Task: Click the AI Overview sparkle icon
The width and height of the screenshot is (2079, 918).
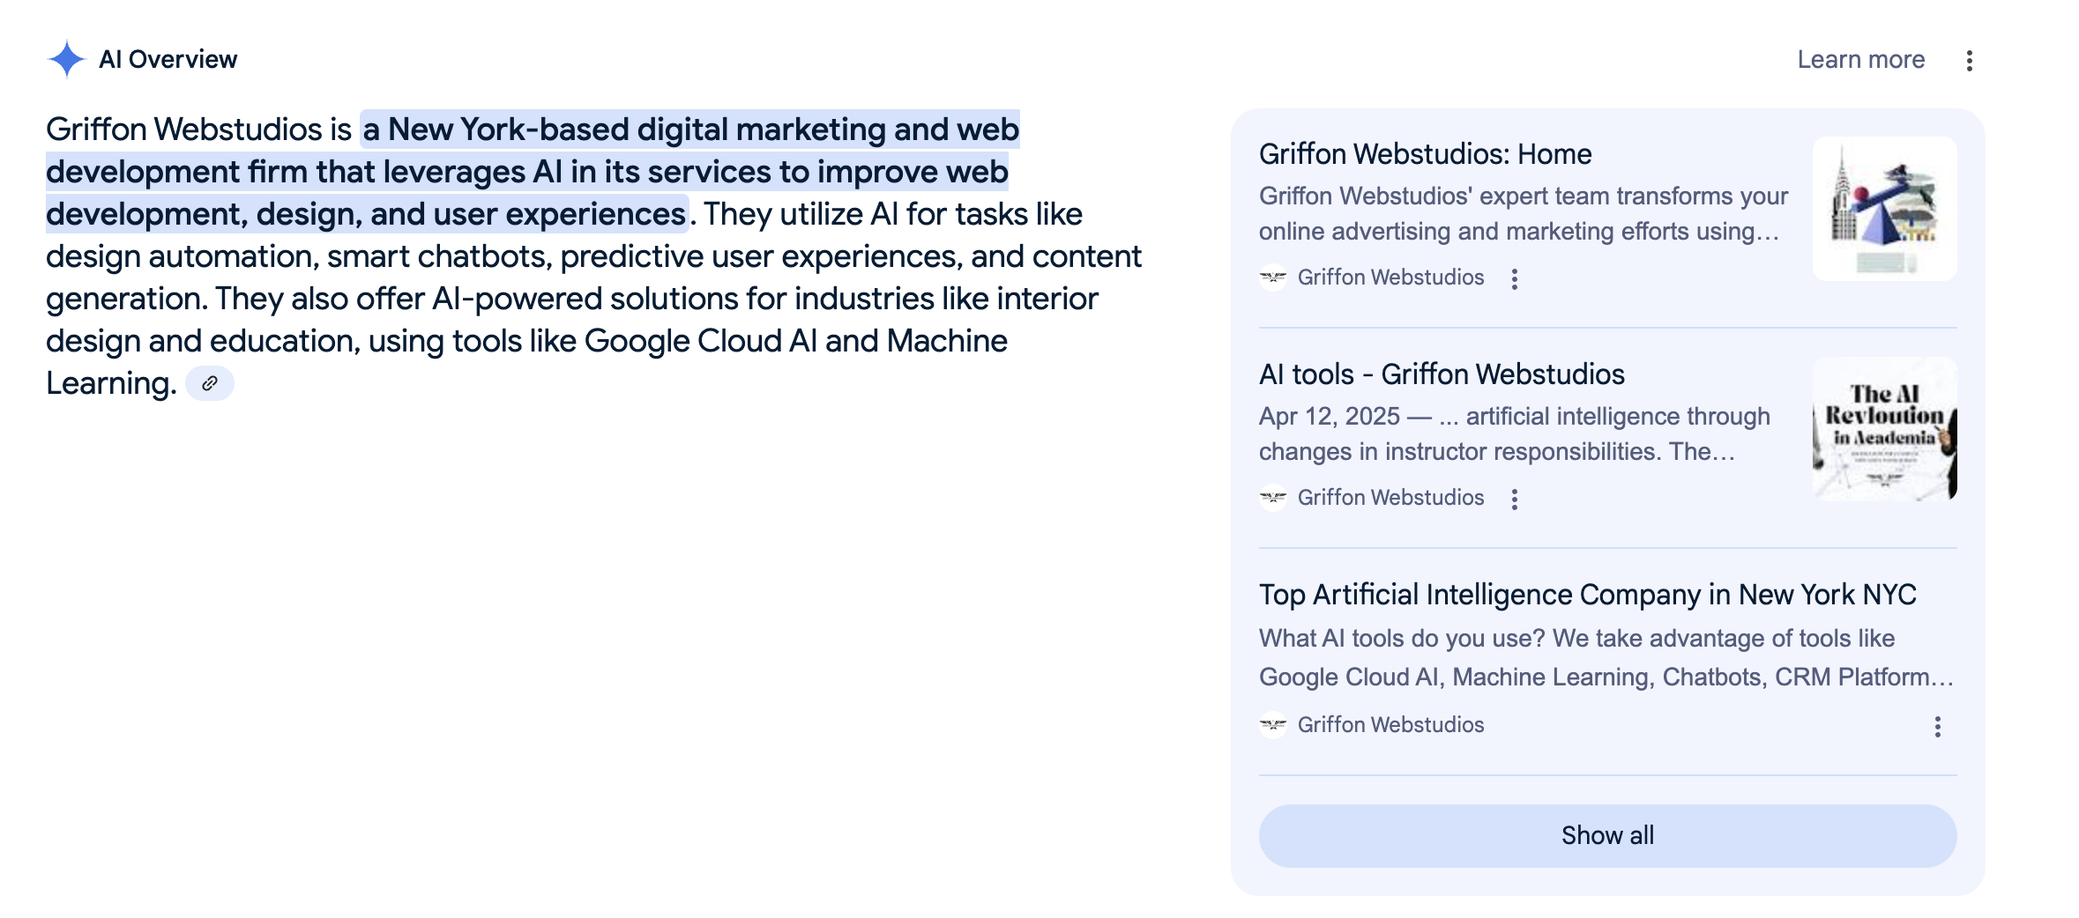Action: 66,59
